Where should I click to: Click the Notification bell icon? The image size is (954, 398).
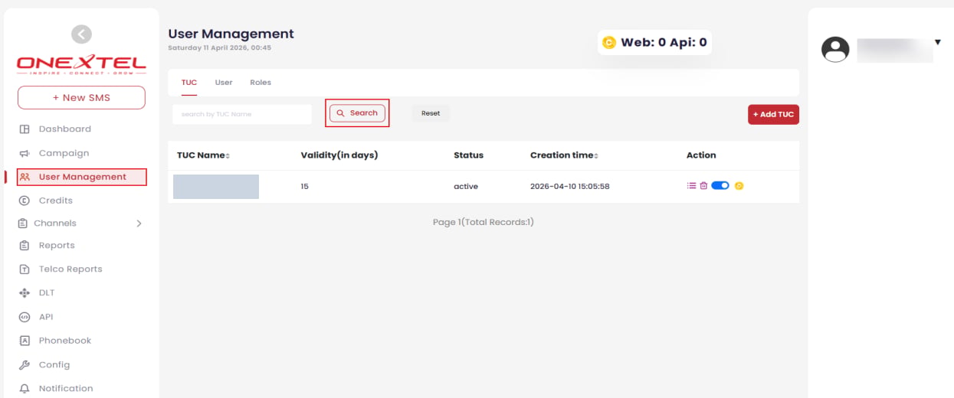coord(25,389)
